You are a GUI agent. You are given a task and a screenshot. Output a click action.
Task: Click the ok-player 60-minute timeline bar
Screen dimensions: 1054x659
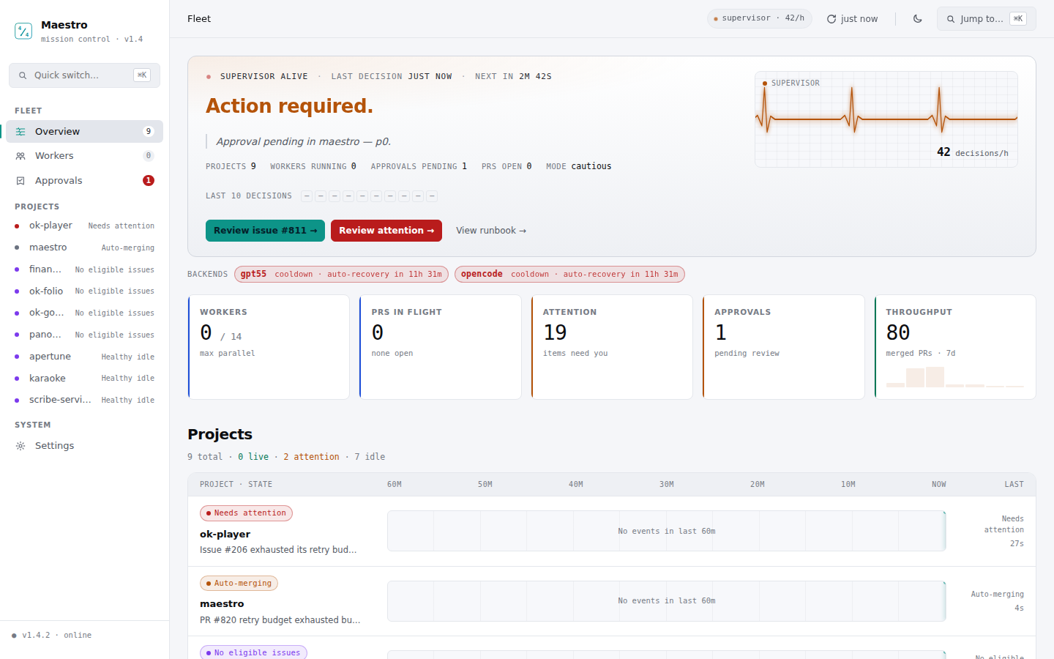click(666, 531)
